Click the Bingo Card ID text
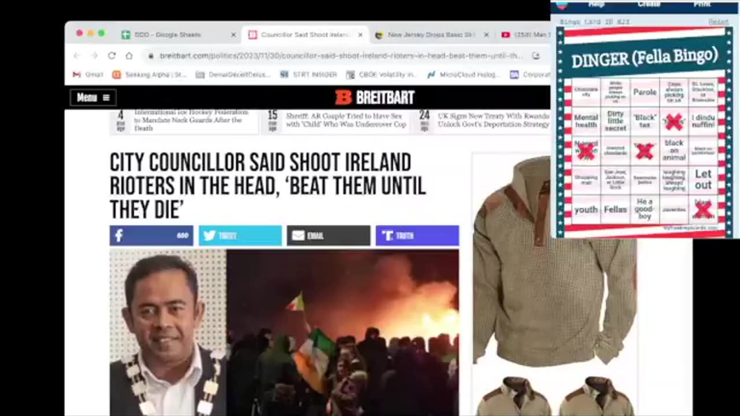Image resolution: width=740 pixels, height=416 pixels. (594, 21)
